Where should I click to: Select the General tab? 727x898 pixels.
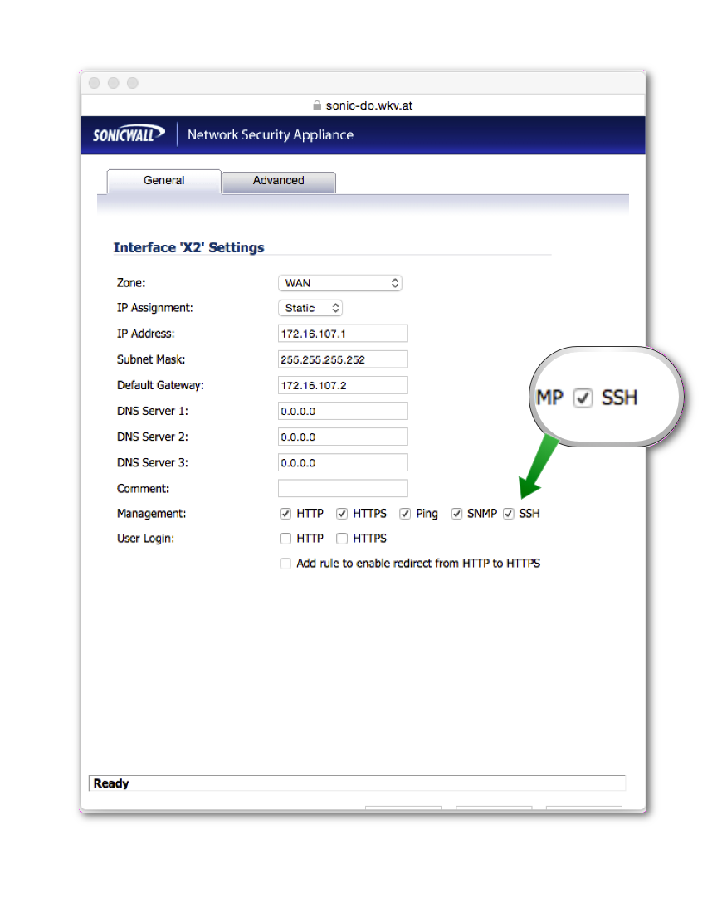(163, 181)
